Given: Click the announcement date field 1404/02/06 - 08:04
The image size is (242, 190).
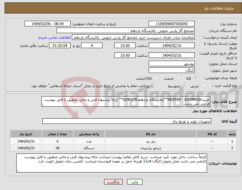Looking at the screenshot, I should 48,24.
